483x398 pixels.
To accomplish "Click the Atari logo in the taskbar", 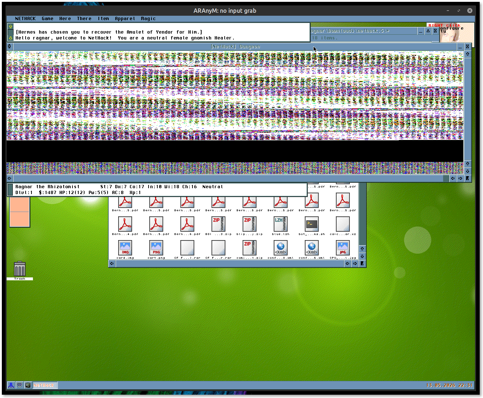I will tap(11, 385).
